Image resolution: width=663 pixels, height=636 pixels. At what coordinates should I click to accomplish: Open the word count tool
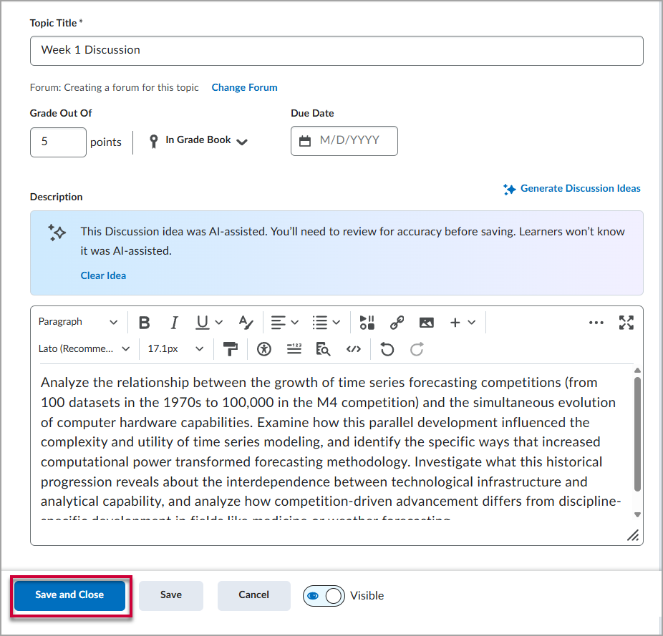tap(294, 349)
